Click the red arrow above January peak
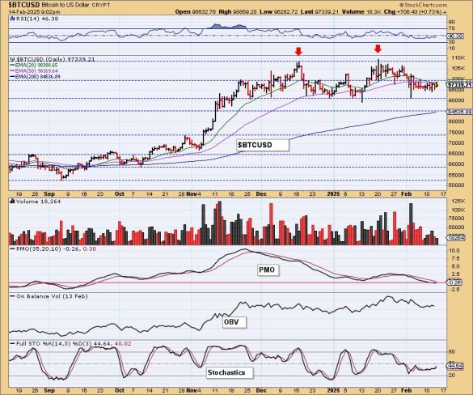 tap(378, 49)
